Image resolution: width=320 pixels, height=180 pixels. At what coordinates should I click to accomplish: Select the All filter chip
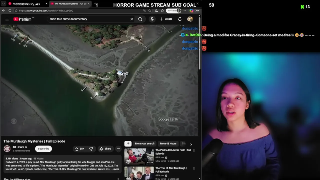coord(128,143)
